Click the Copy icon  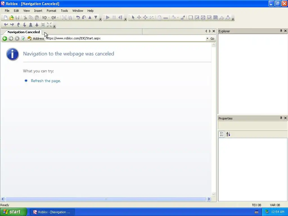[x=31, y=18]
